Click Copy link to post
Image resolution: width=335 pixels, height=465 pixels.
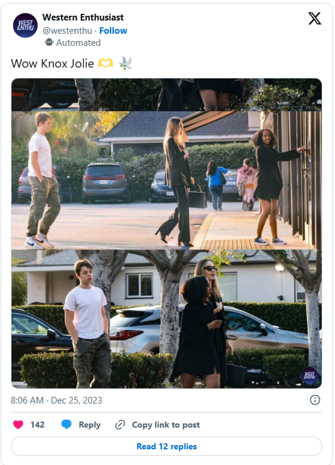(166, 425)
